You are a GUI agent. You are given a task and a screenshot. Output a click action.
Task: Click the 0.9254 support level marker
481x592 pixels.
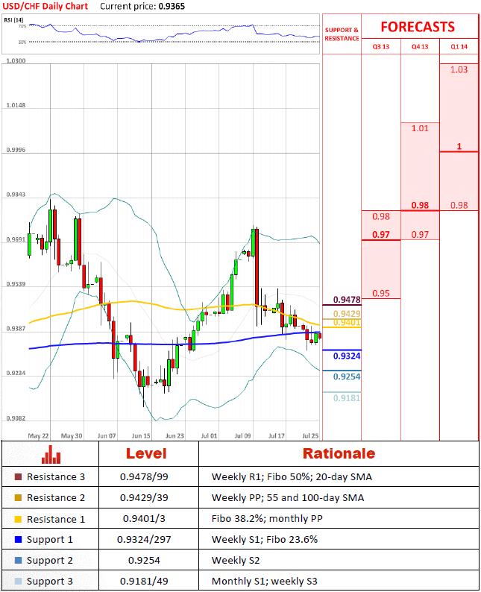pos(347,377)
